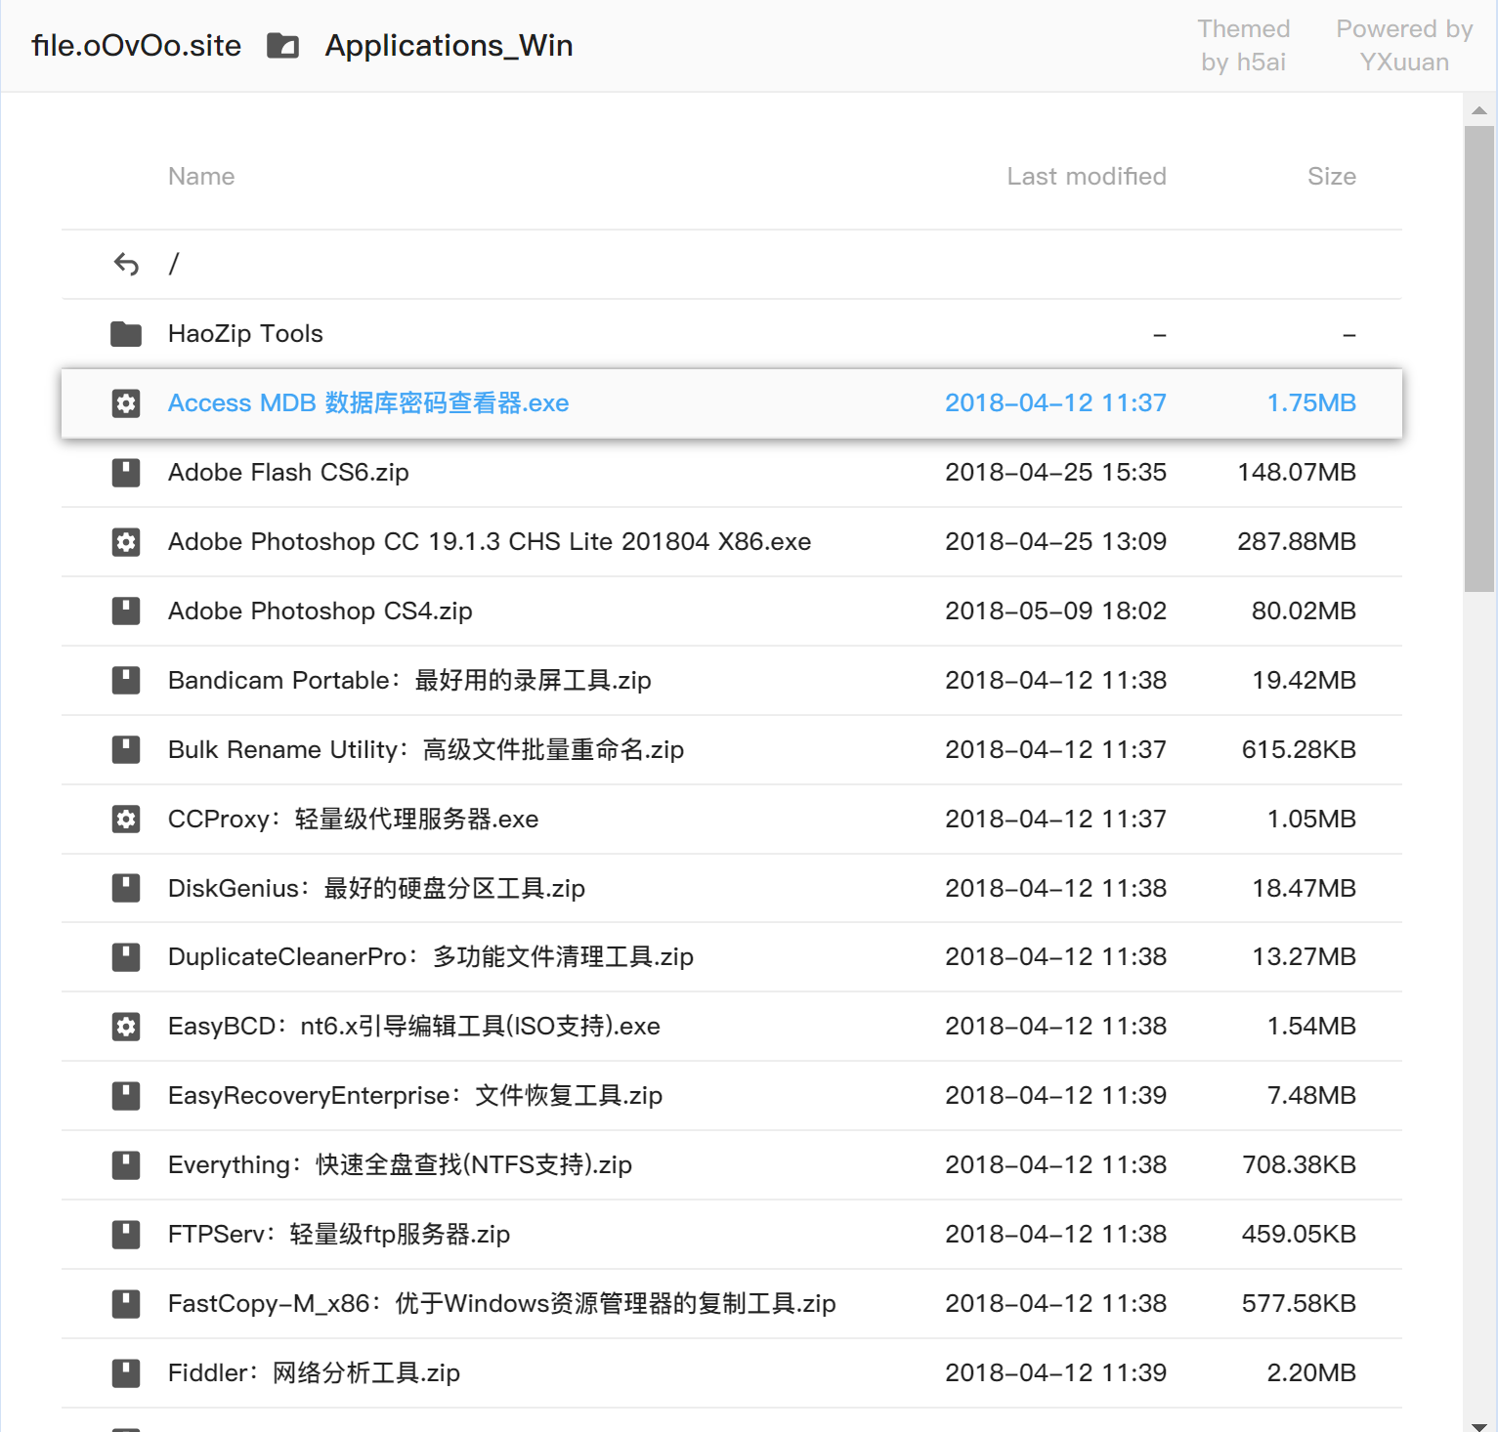This screenshot has height=1432, width=1498.
Task: Click the scrollbar down arrow
Action: point(1479,1425)
